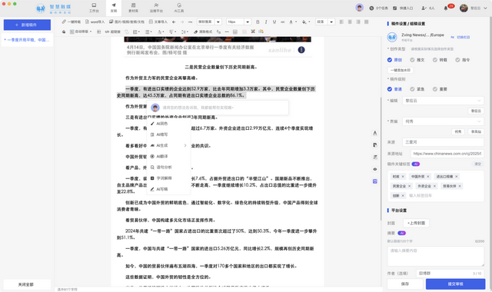Open the user account dropdown chevron
This screenshot has height=292, width=492.
click(x=485, y=8)
